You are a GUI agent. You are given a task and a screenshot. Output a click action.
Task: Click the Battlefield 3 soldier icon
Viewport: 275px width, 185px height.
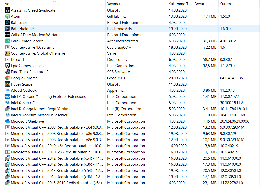7,29
